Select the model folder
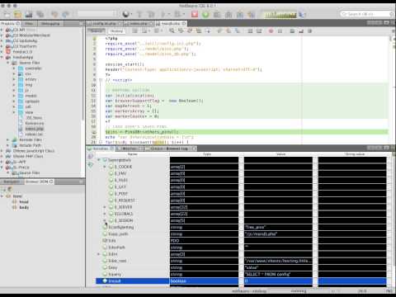 [31, 96]
